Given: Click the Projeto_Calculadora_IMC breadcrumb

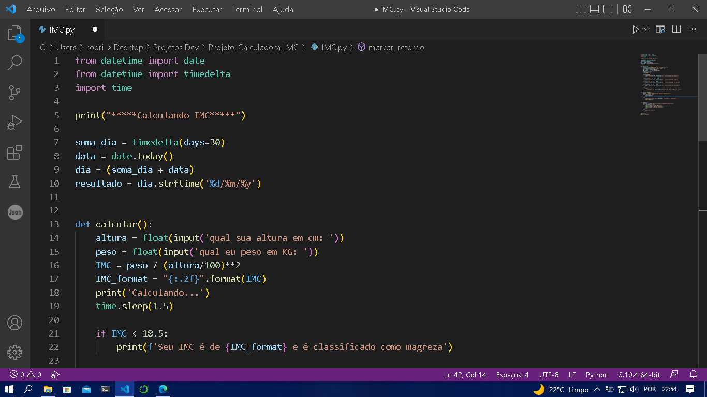Looking at the screenshot, I should [253, 47].
